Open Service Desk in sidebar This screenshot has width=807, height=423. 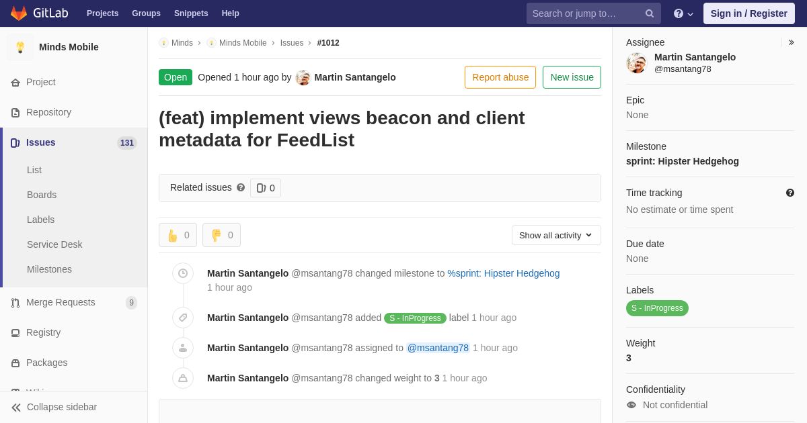coord(54,244)
